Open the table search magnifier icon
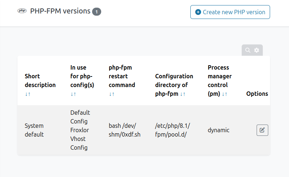Viewport: 289px width, 177px height. pos(248,50)
